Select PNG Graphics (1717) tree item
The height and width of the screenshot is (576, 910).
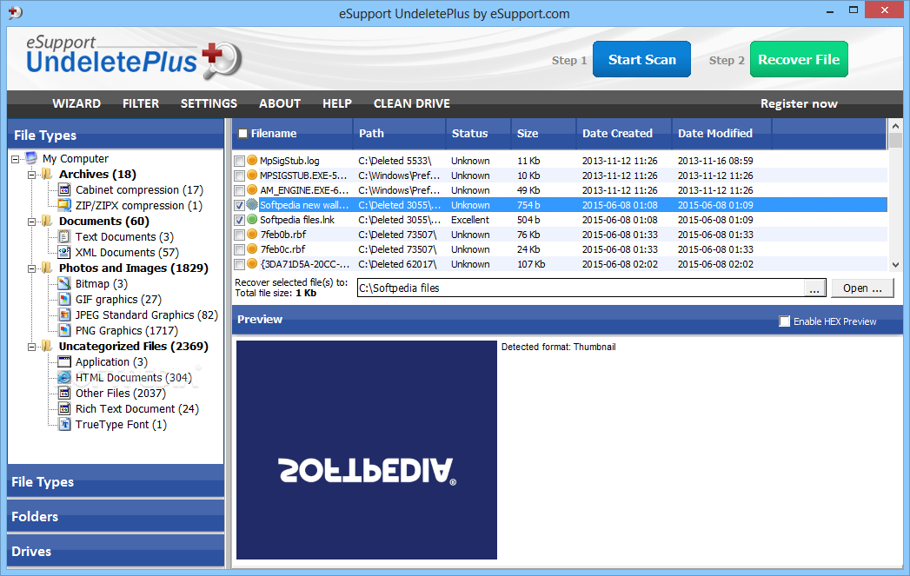(127, 331)
